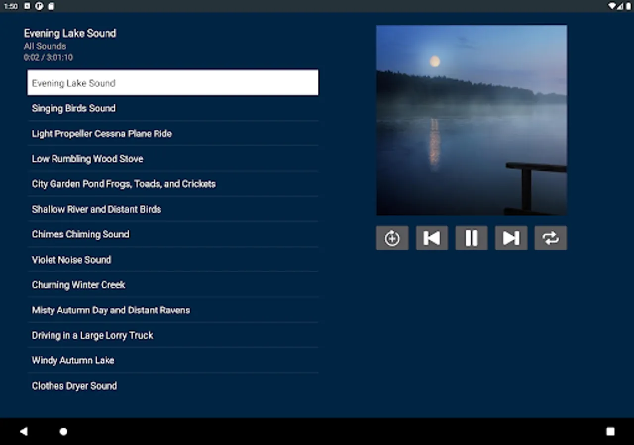Click the Evening Lake Sound text field
634x445 pixels.
pos(173,83)
